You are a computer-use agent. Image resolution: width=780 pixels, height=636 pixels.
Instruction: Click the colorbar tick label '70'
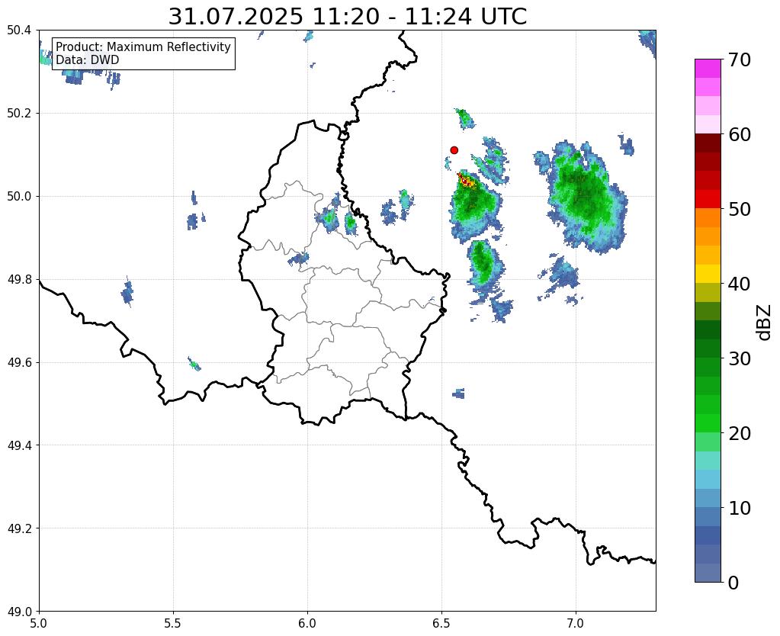pyautogui.click(x=740, y=59)
